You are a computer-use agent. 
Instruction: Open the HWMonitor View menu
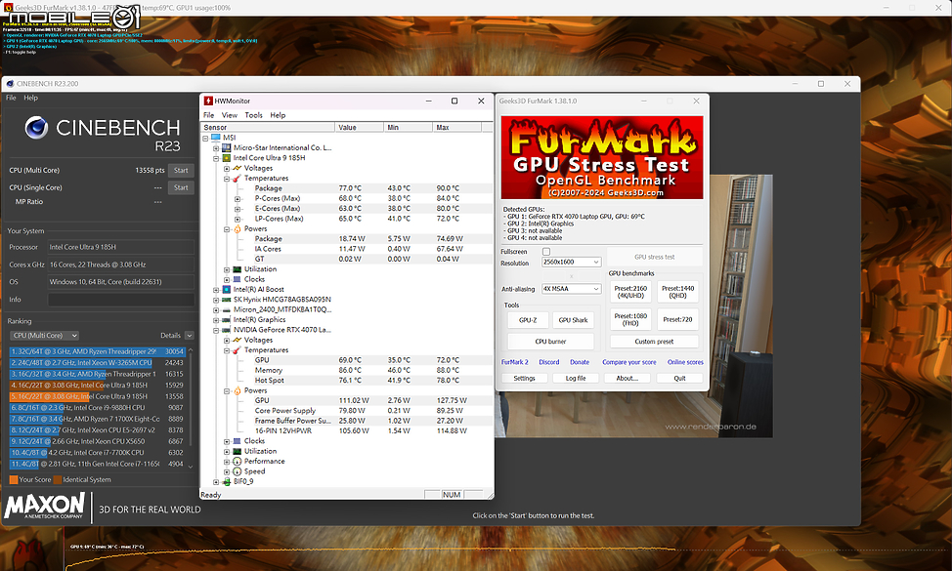pos(230,115)
